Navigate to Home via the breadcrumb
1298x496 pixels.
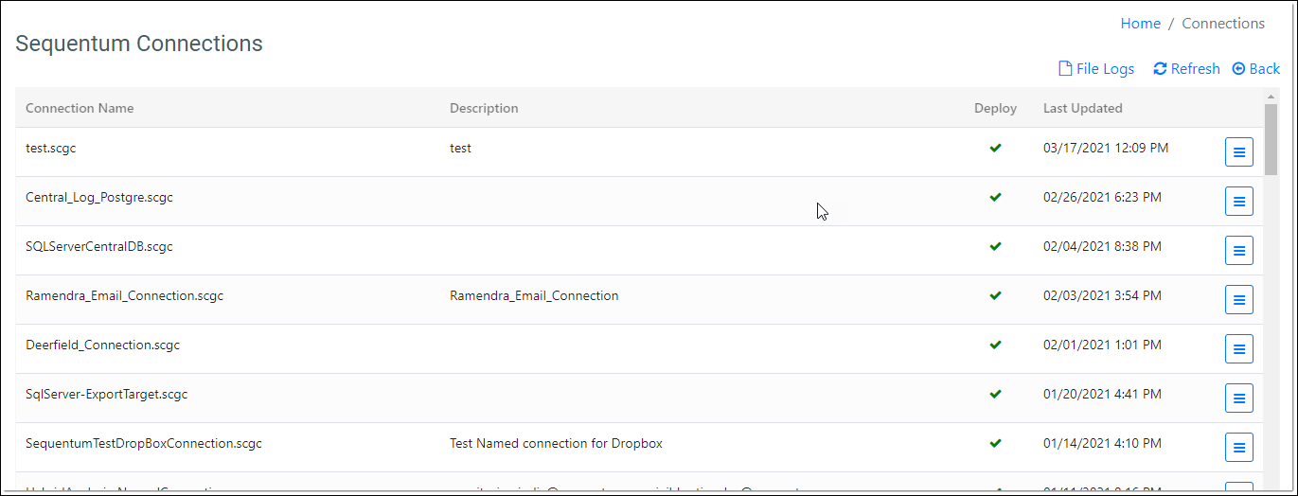coord(1140,24)
